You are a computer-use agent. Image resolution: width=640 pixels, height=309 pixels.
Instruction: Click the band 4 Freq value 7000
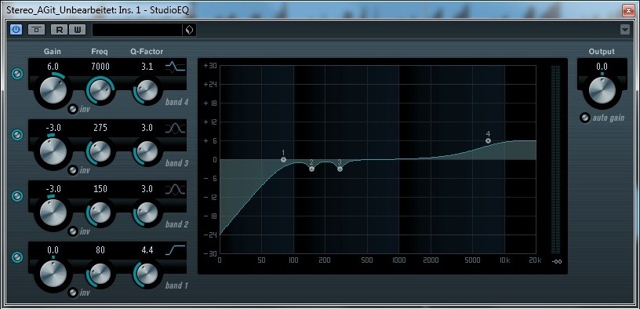(x=100, y=67)
